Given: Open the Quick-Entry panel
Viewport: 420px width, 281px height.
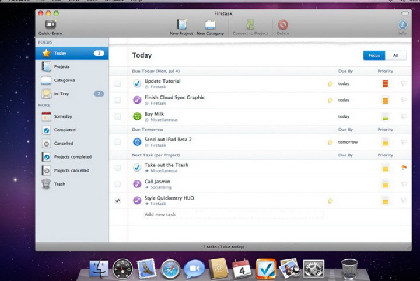Looking at the screenshot, I should click(50, 27).
